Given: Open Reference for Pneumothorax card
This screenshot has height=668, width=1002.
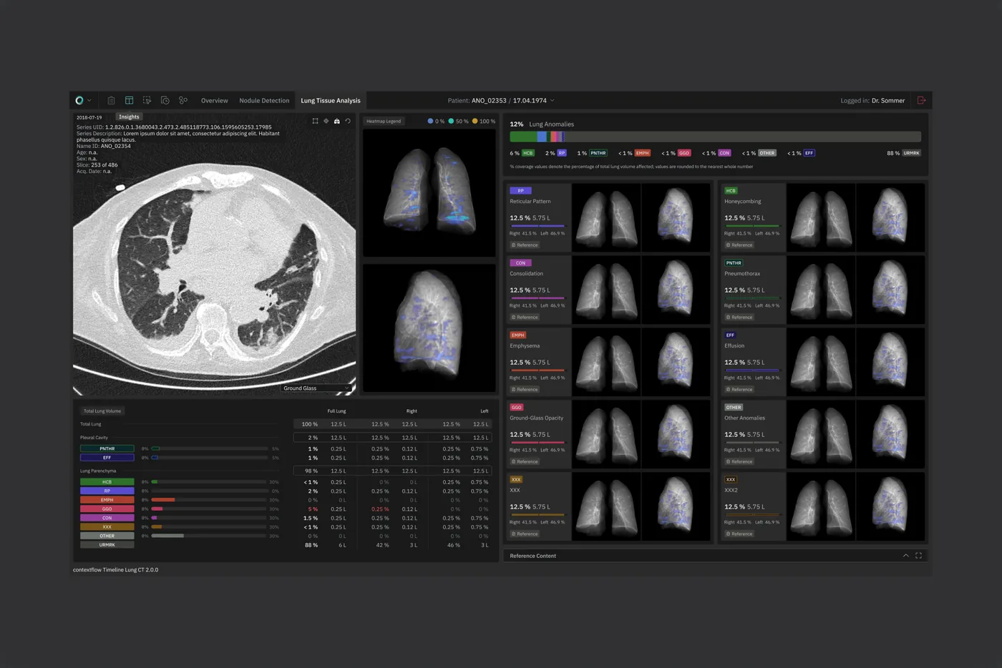Looking at the screenshot, I should pyautogui.click(x=739, y=318).
